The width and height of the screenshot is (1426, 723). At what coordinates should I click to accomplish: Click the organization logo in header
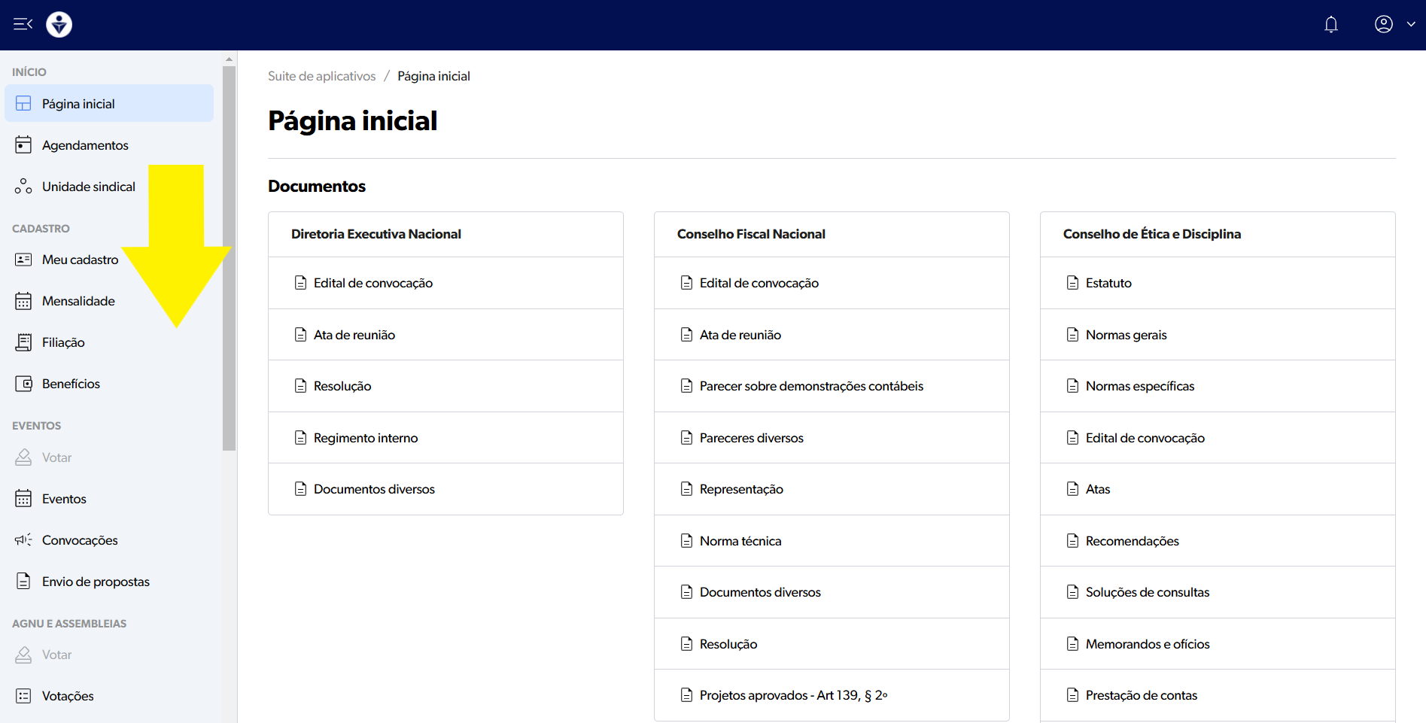[x=59, y=24]
